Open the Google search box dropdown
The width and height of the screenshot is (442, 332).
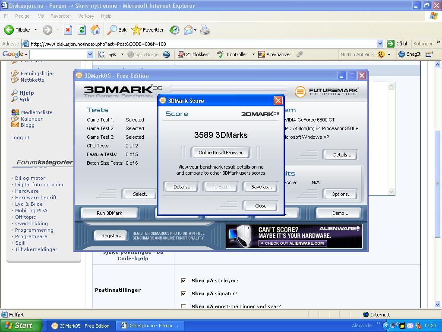(x=90, y=54)
